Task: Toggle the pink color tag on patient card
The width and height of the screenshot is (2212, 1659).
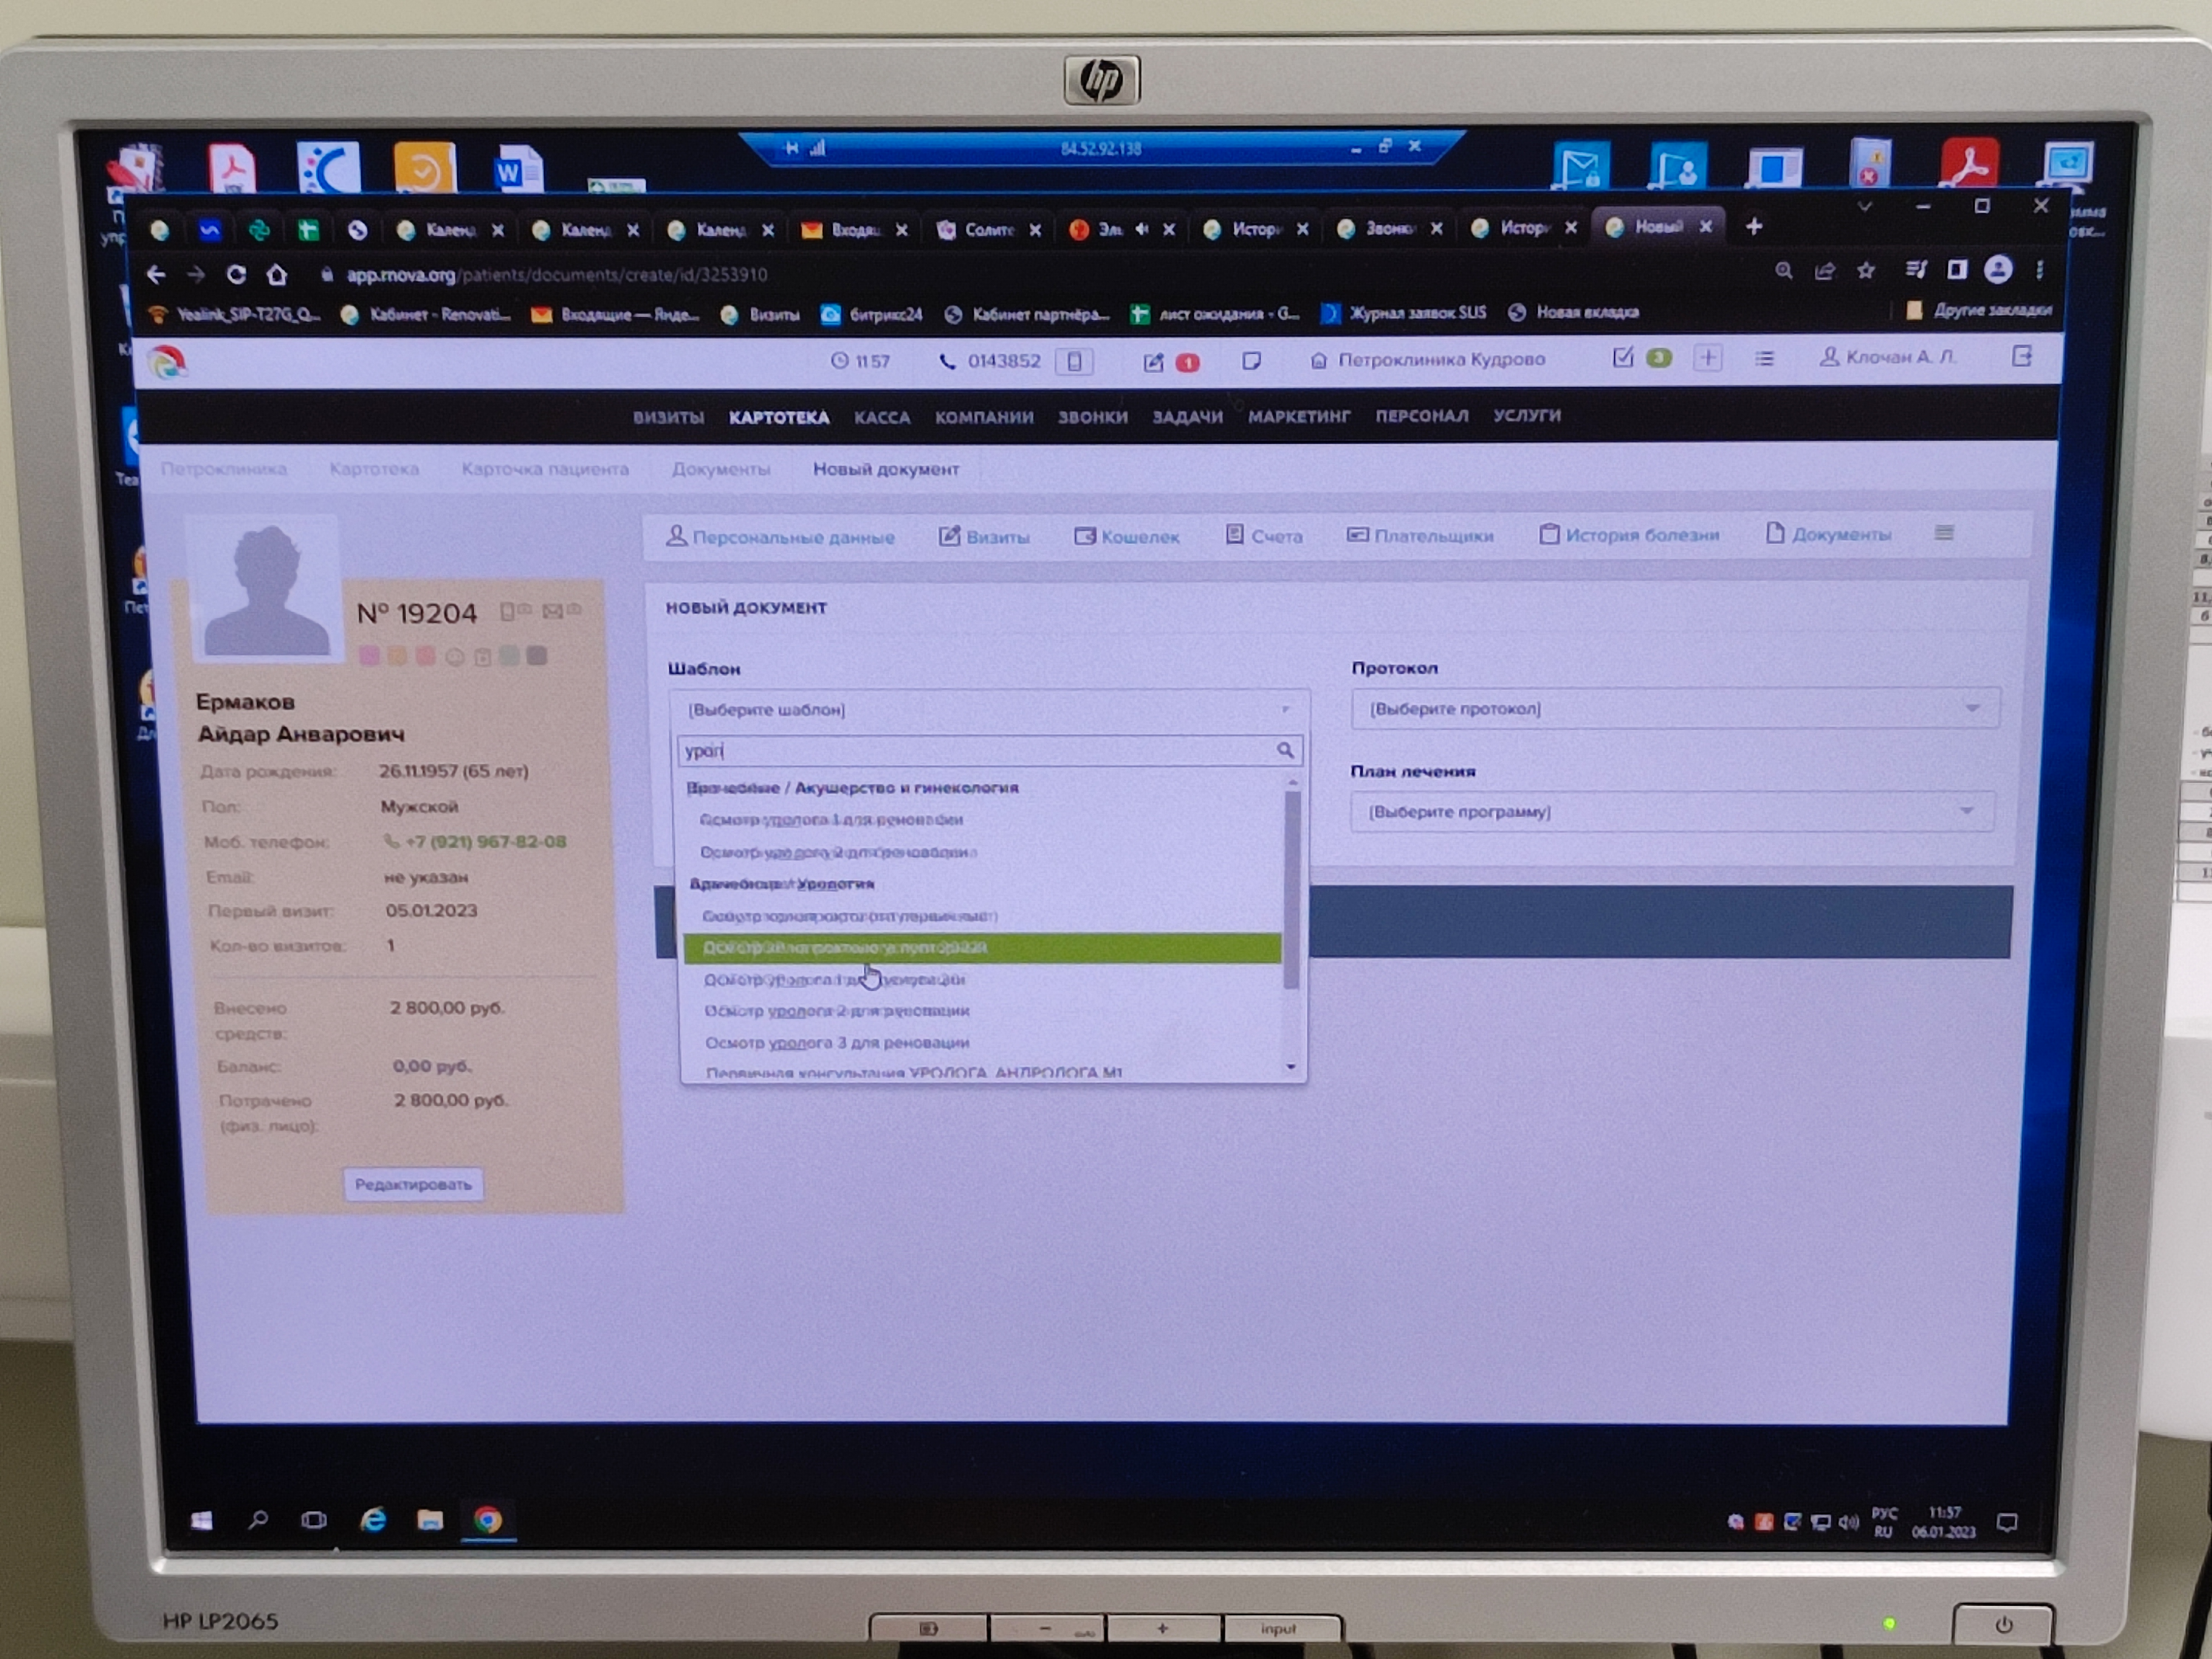Action: pyautogui.click(x=369, y=656)
